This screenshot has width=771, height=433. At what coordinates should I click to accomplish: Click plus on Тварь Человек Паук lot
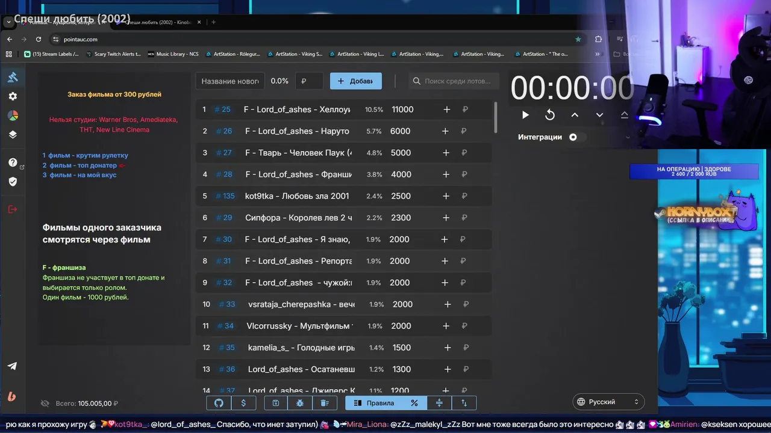[x=446, y=153]
